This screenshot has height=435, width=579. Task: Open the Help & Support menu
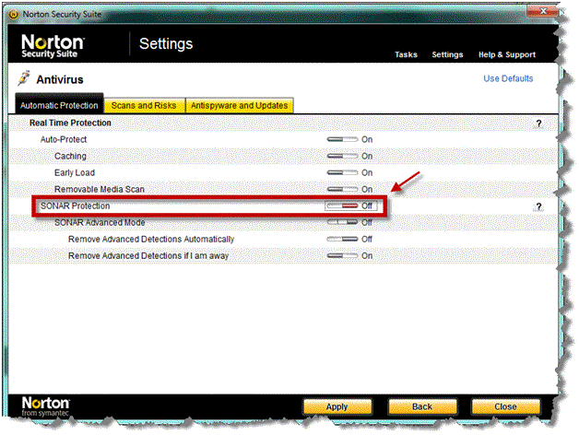[x=507, y=54]
